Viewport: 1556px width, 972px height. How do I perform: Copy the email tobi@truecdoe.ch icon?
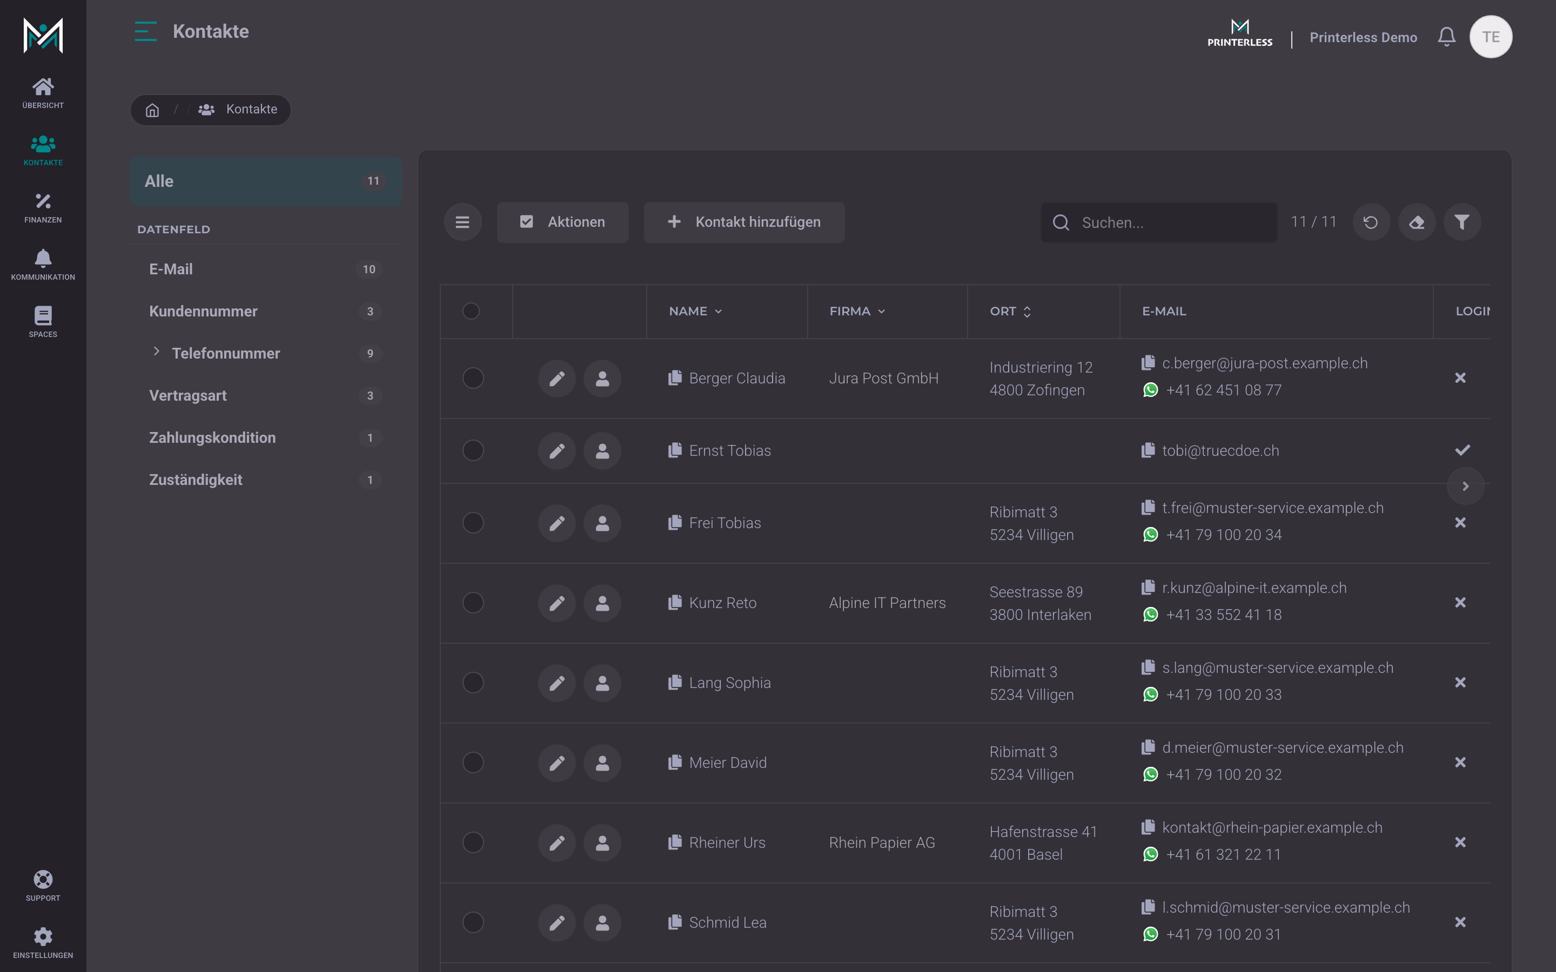(1148, 450)
